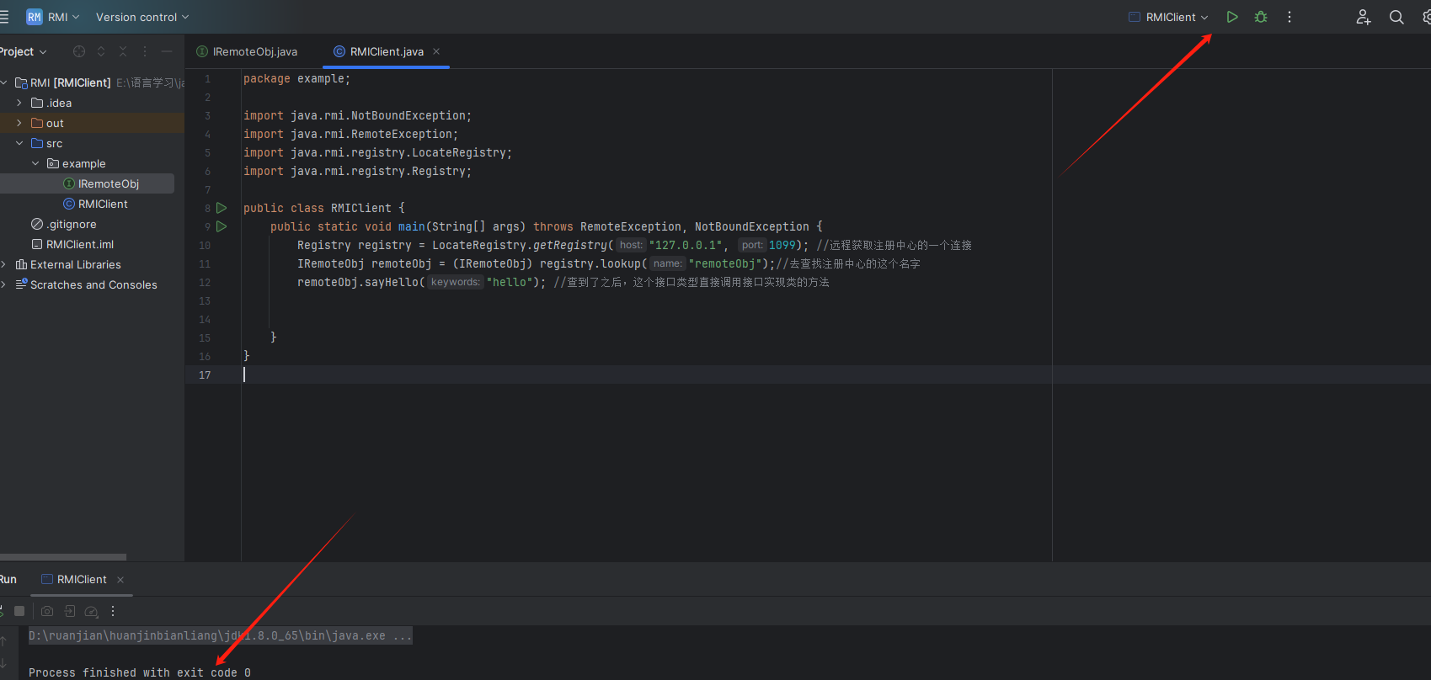Screen dimensions: 1431x680
Task: Close the RMIClient.java editor tab
Action: coord(436,51)
